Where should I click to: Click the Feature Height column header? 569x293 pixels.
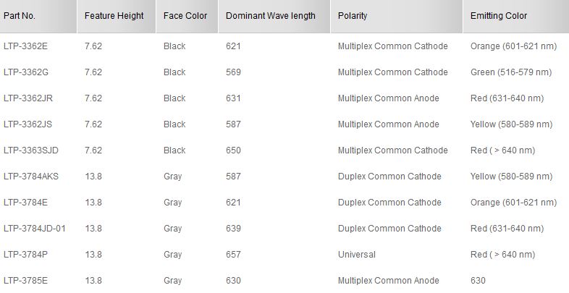[x=114, y=16]
